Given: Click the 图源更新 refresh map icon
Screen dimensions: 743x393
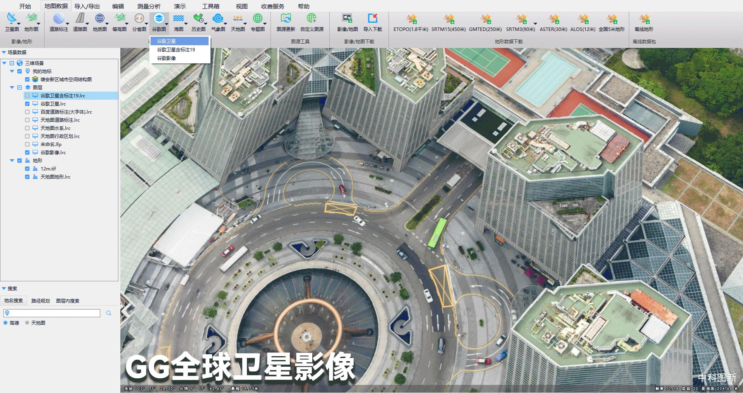Looking at the screenshot, I should [x=286, y=19].
